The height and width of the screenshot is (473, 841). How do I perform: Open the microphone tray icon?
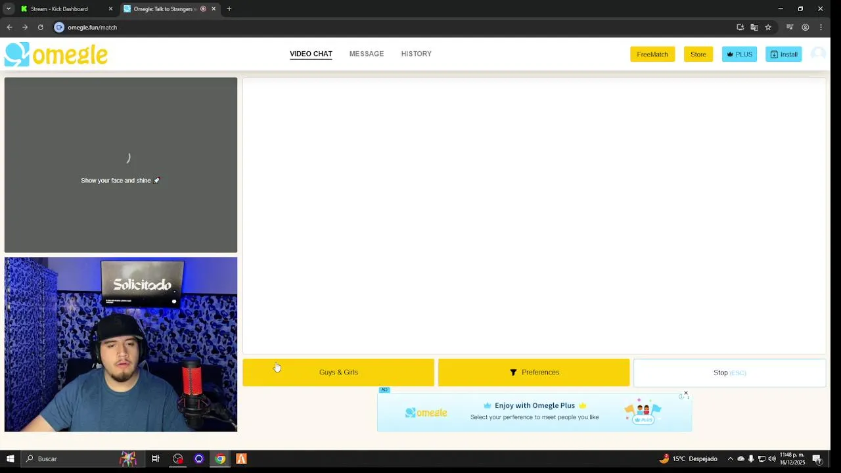751,459
